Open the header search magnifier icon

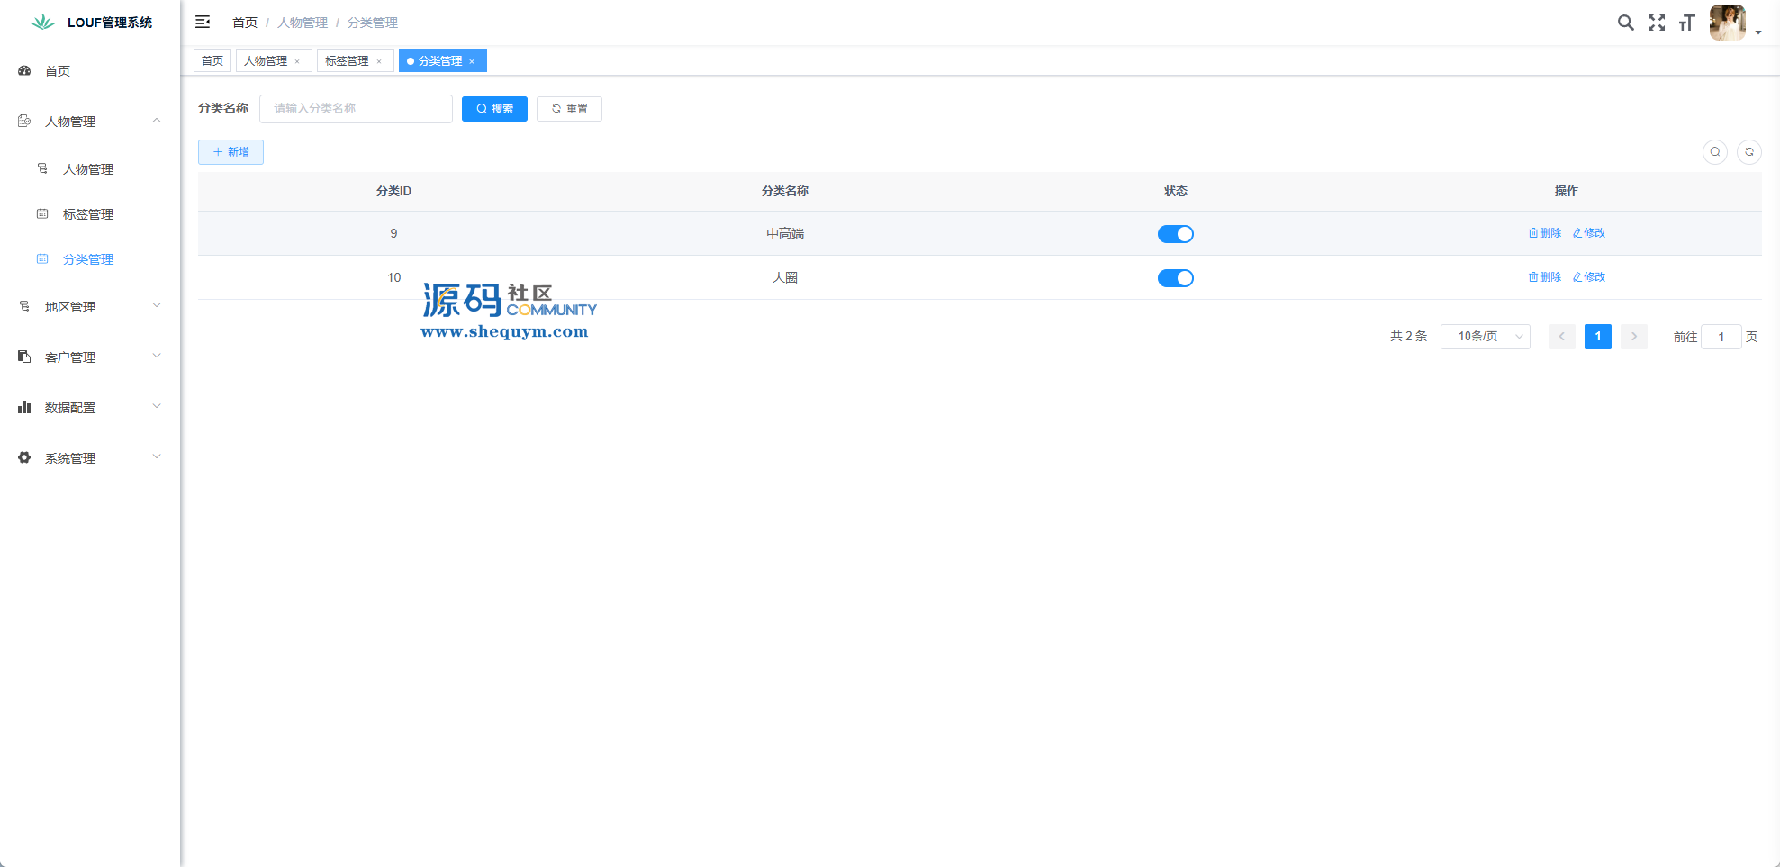1625,23
